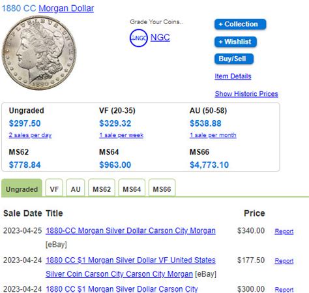Click the 'VF (20-35)' grade label
Screen dimensions: 309x293
click(117, 110)
